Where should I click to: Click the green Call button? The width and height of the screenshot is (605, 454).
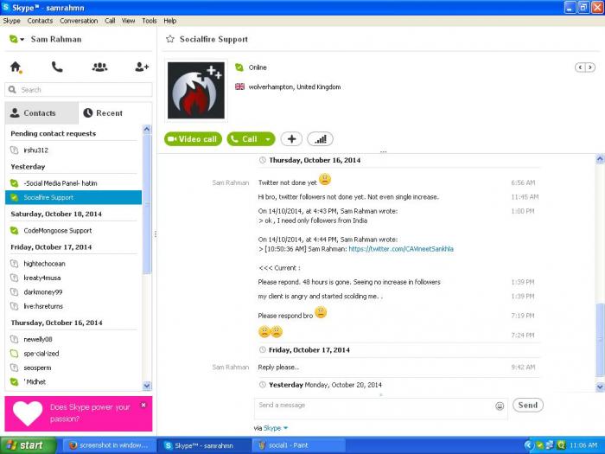click(x=245, y=139)
